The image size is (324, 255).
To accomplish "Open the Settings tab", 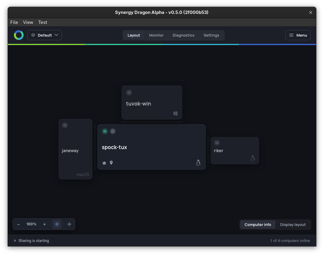I will (211, 35).
